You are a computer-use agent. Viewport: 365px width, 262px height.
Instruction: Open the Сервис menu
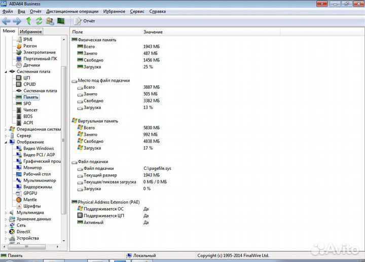(137, 11)
